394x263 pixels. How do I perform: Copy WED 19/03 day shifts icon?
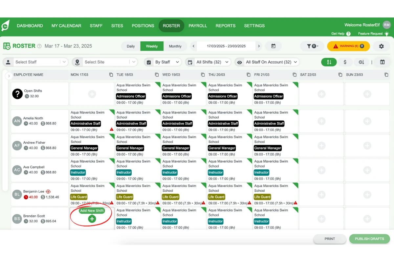tap(203, 75)
